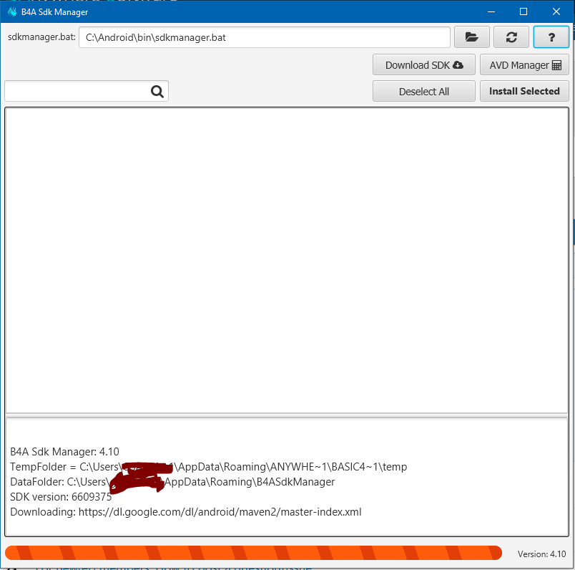Click 'Version: 4.10' status text
575x570 pixels.
(x=541, y=554)
